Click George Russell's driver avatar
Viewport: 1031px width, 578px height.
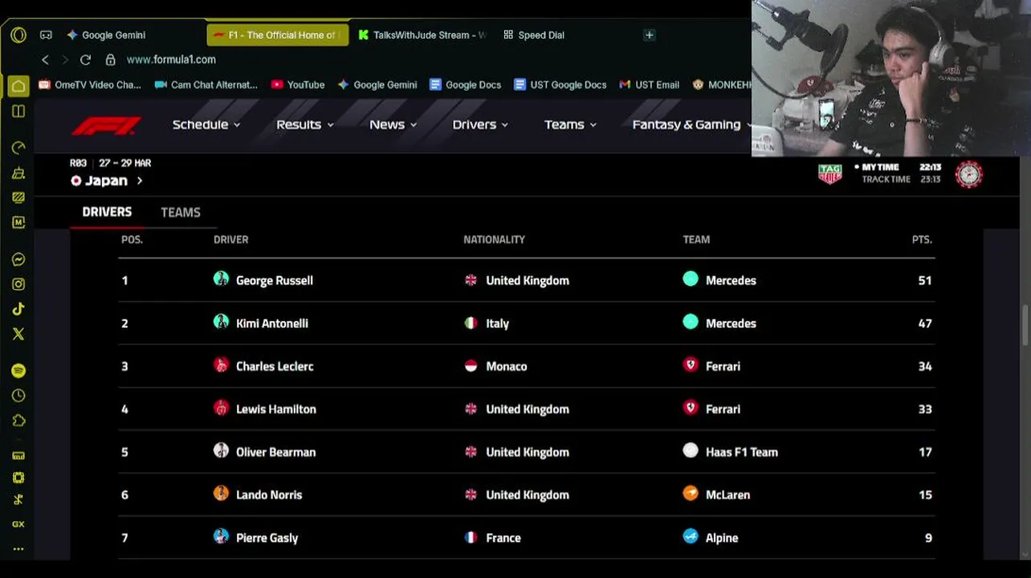[x=221, y=279]
